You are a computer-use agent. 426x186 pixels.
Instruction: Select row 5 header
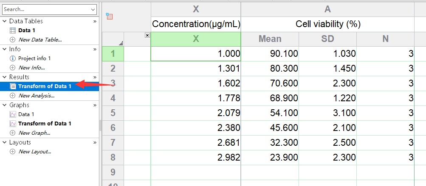pyautogui.click(x=113, y=113)
